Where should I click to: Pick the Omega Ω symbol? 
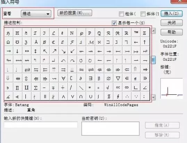click(8, 42)
